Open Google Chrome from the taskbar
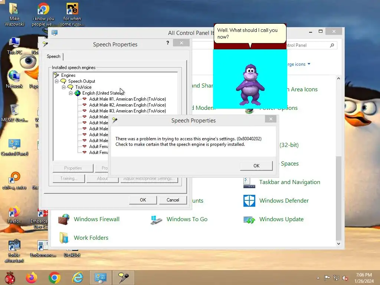 pos(54,278)
